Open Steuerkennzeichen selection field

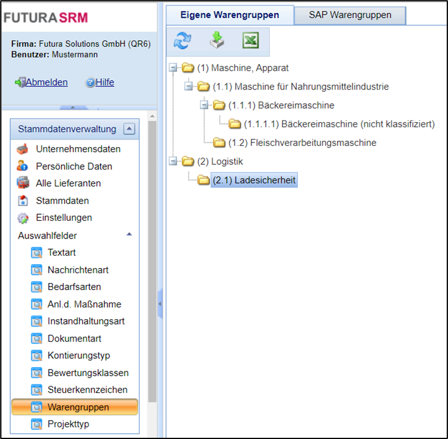point(87,390)
